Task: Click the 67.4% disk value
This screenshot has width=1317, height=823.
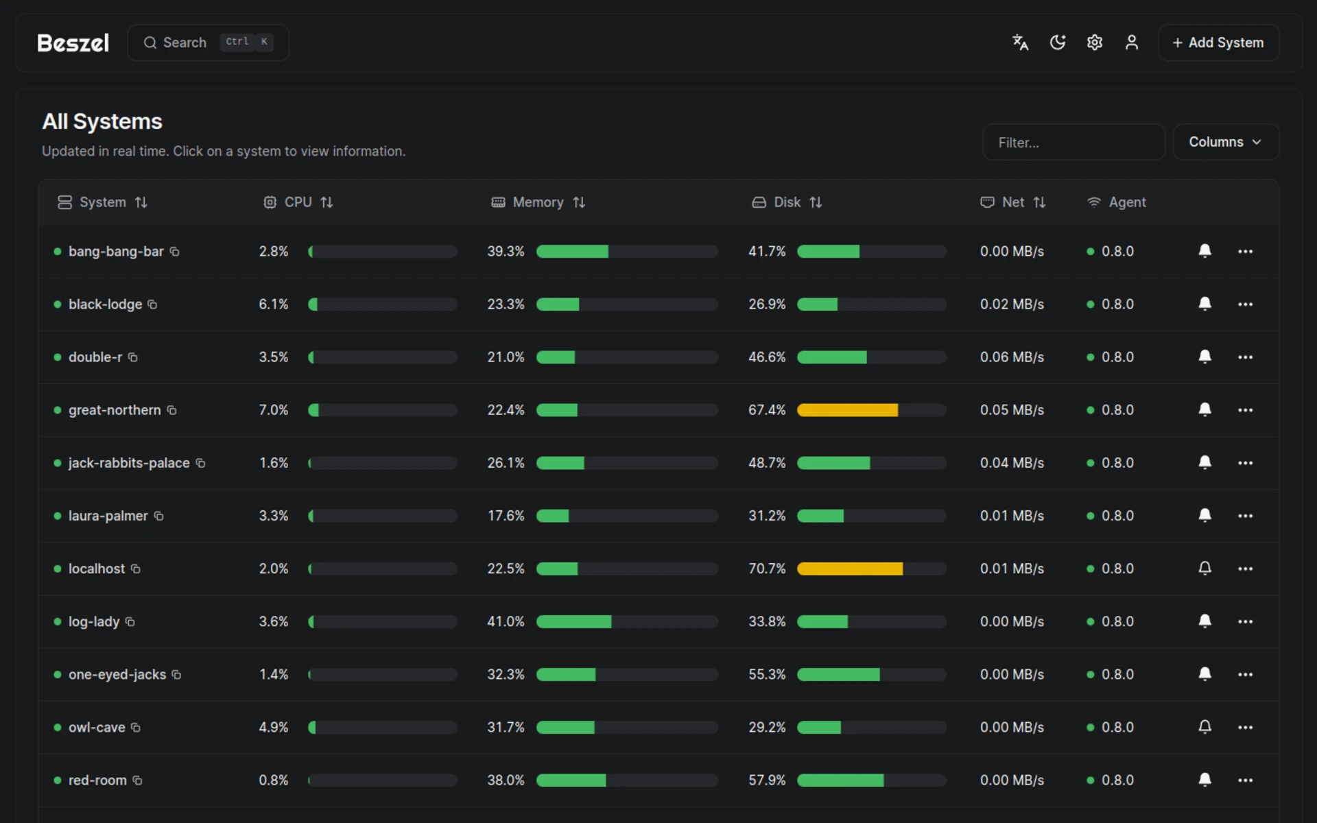Action: click(x=767, y=410)
